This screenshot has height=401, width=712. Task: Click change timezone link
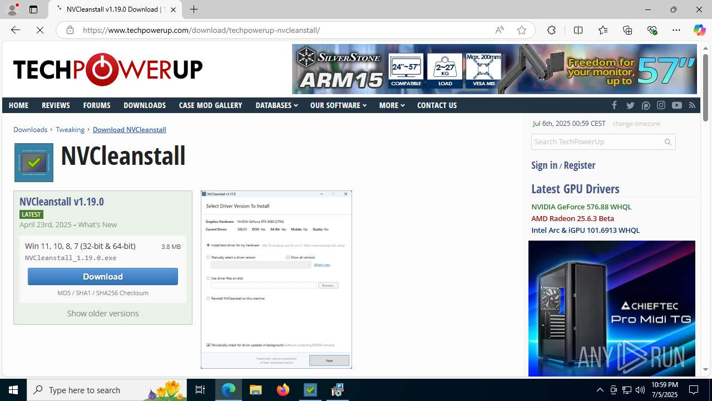click(x=636, y=124)
